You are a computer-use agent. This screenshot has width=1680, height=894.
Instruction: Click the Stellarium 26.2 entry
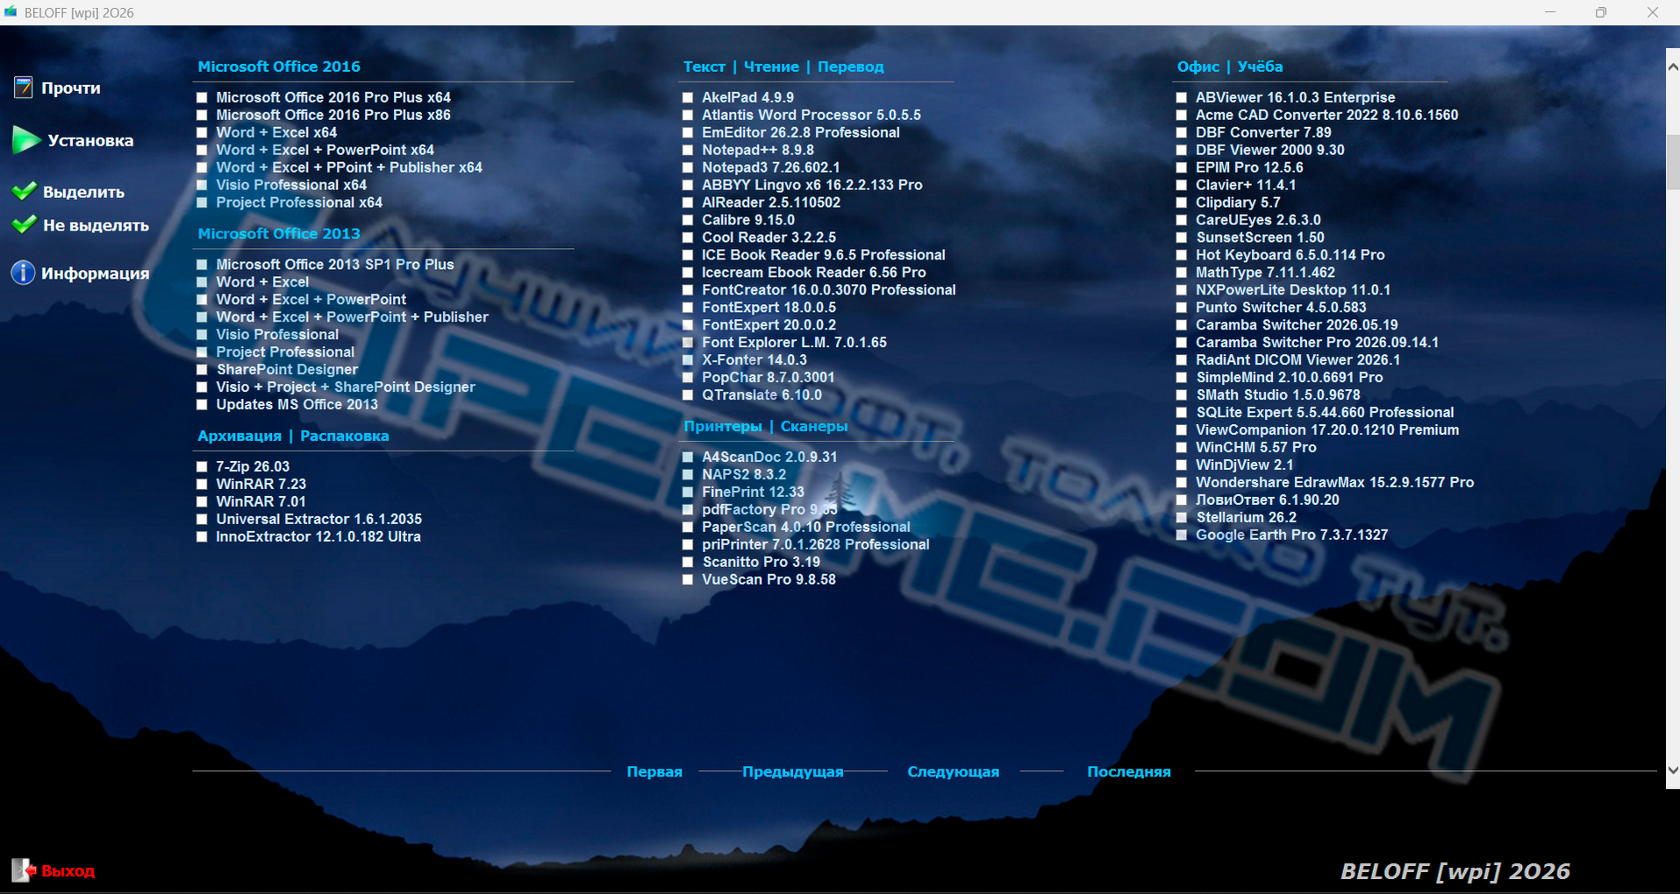tap(1246, 517)
